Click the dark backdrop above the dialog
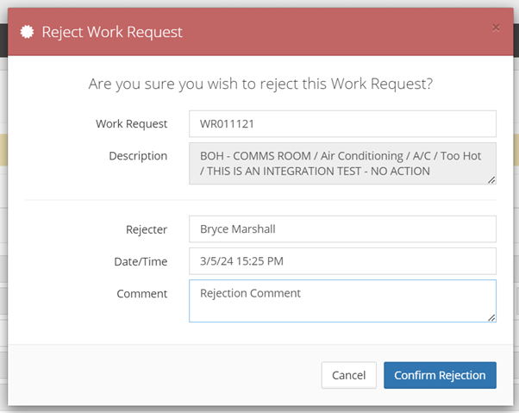 coord(259,4)
